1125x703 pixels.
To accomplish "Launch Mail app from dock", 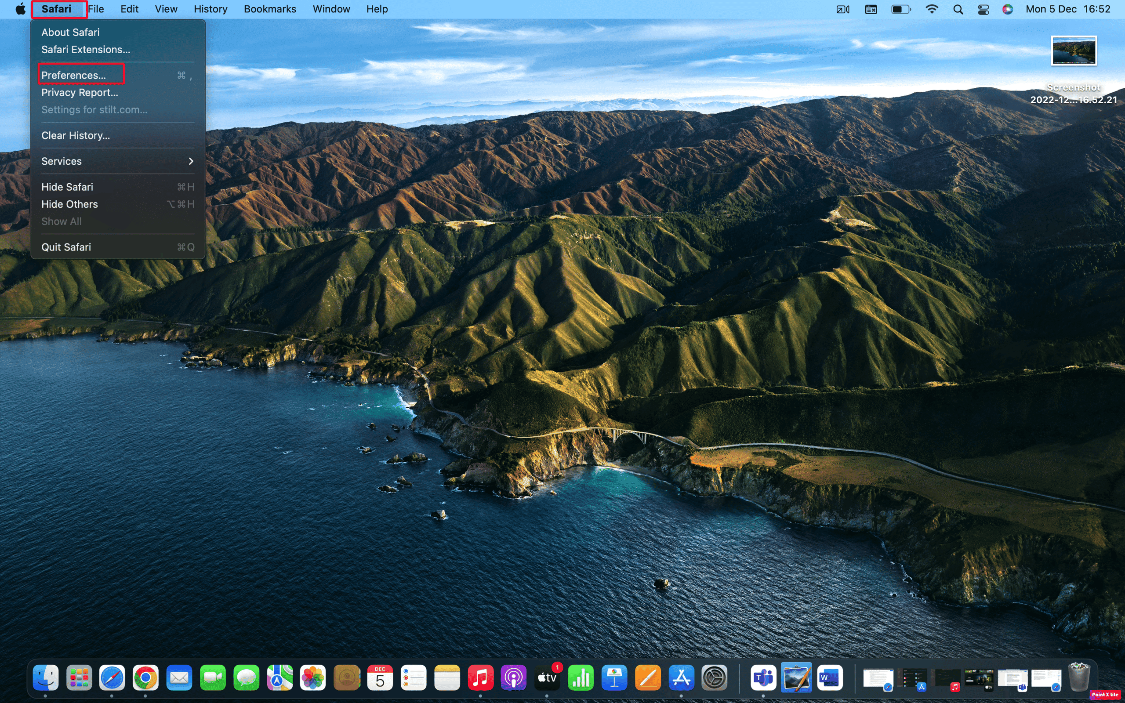I will (178, 678).
